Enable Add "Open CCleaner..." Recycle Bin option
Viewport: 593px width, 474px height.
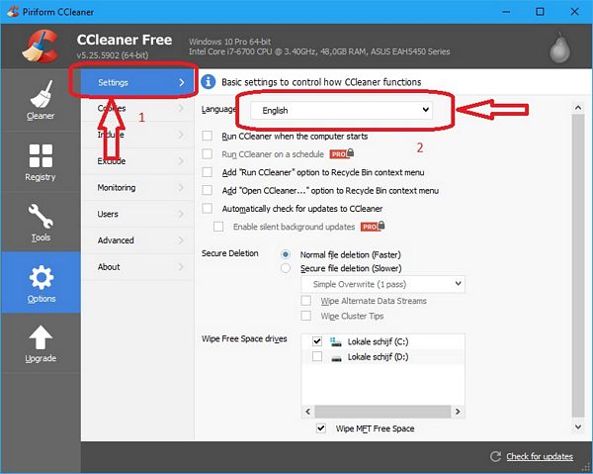tap(208, 190)
